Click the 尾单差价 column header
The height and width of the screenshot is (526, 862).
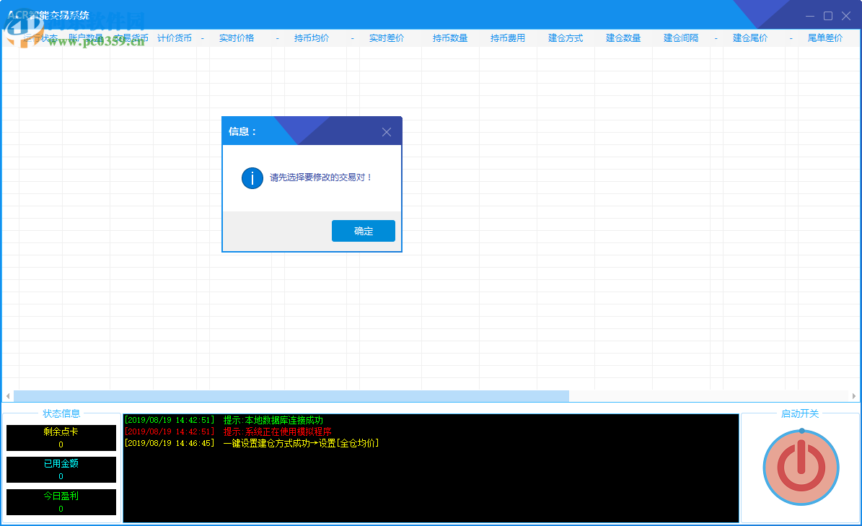coord(826,38)
